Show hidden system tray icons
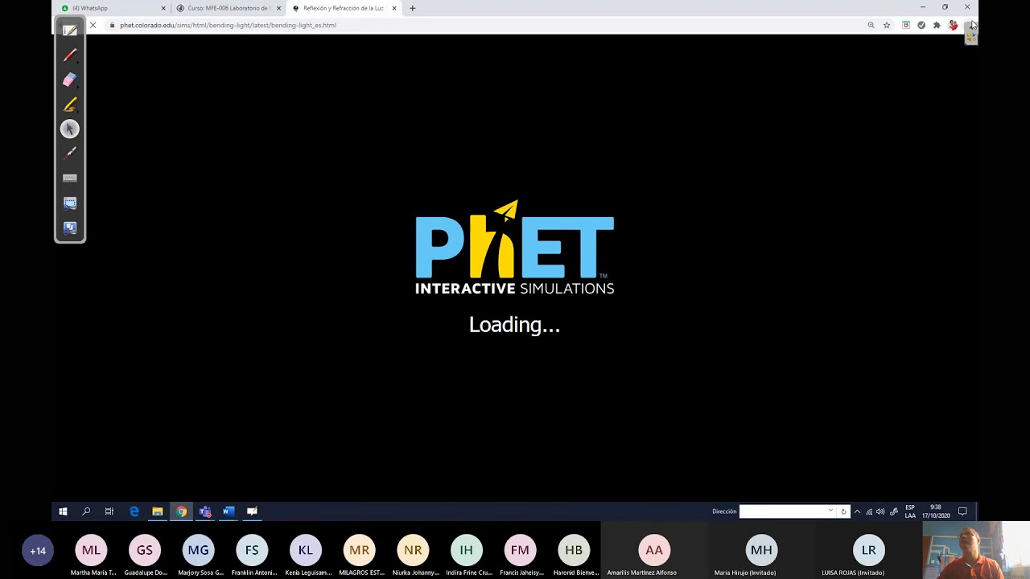Screen dimensions: 1030x579 (x=857, y=511)
